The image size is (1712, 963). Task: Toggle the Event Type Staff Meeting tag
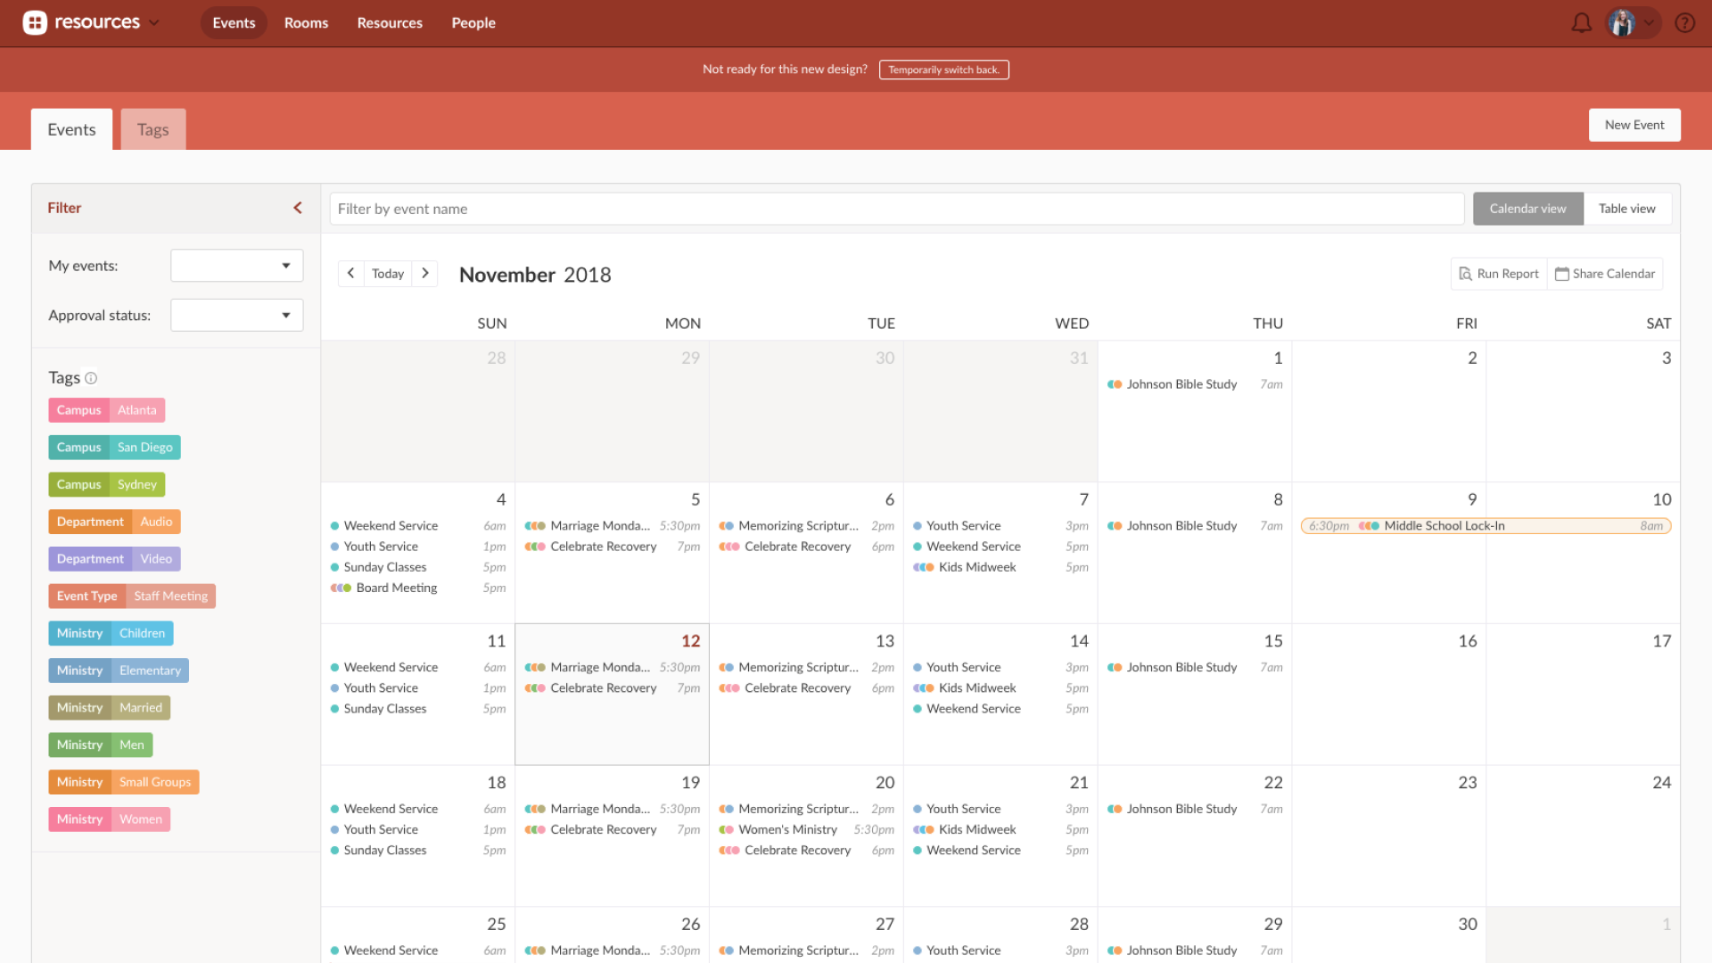tap(132, 596)
